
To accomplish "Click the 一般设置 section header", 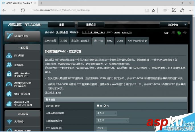I will click(x=23, y=48).
